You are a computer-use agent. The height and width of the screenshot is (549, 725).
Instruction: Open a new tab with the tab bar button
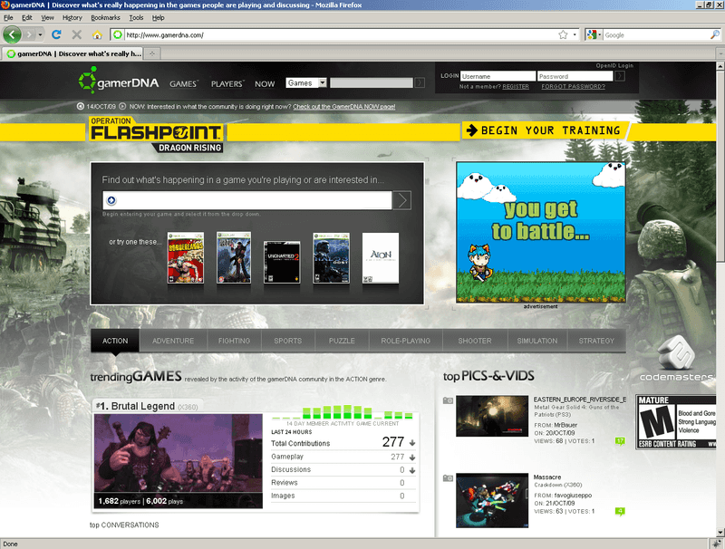pyautogui.click(x=153, y=53)
